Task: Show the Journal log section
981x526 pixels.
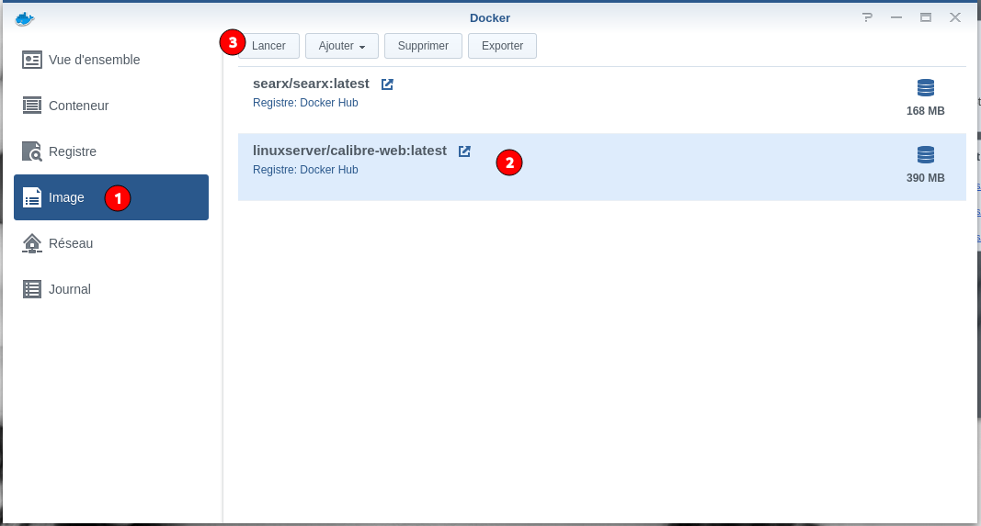Action: (69, 289)
